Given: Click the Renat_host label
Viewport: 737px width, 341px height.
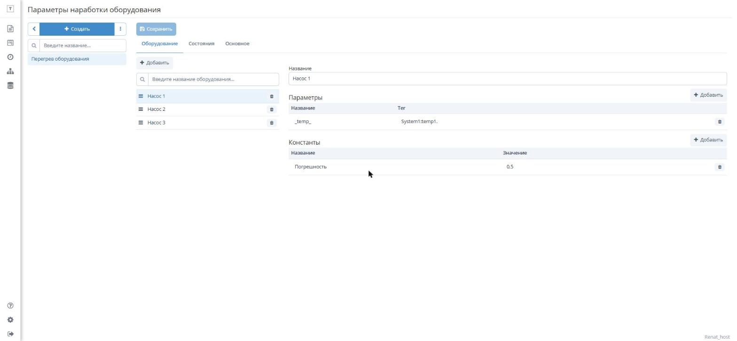Looking at the screenshot, I should click(717, 337).
